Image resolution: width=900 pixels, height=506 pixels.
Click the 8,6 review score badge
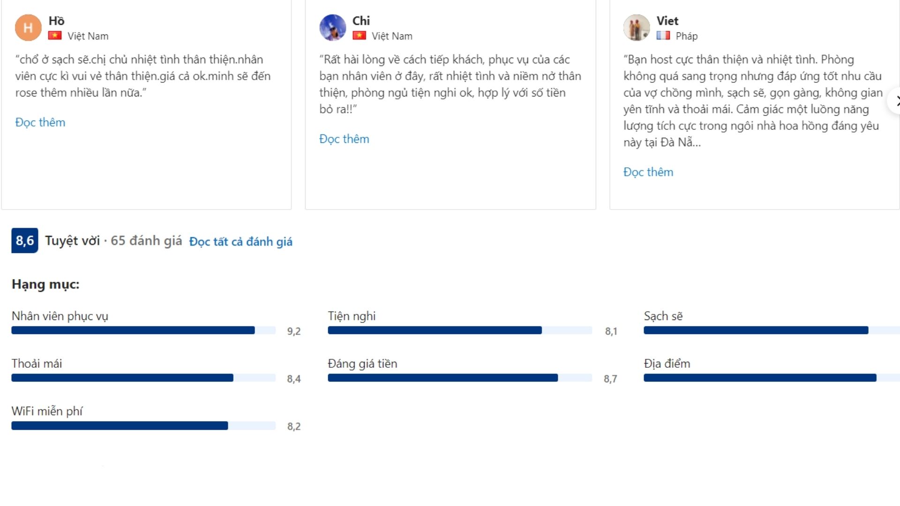pos(25,241)
